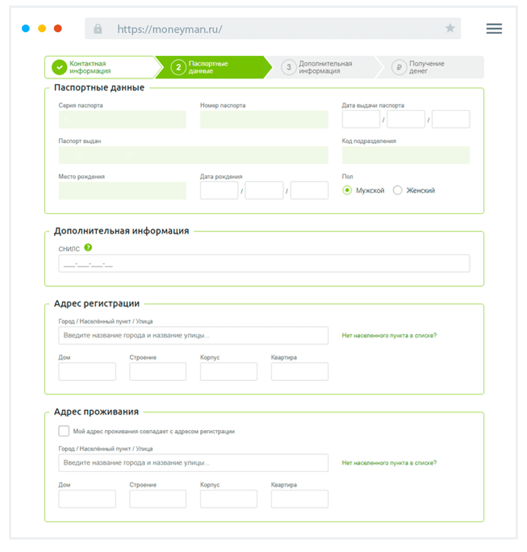Check the address matches registration checkbox
The width and height of the screenshot is (527, 552).
[64, 431]
